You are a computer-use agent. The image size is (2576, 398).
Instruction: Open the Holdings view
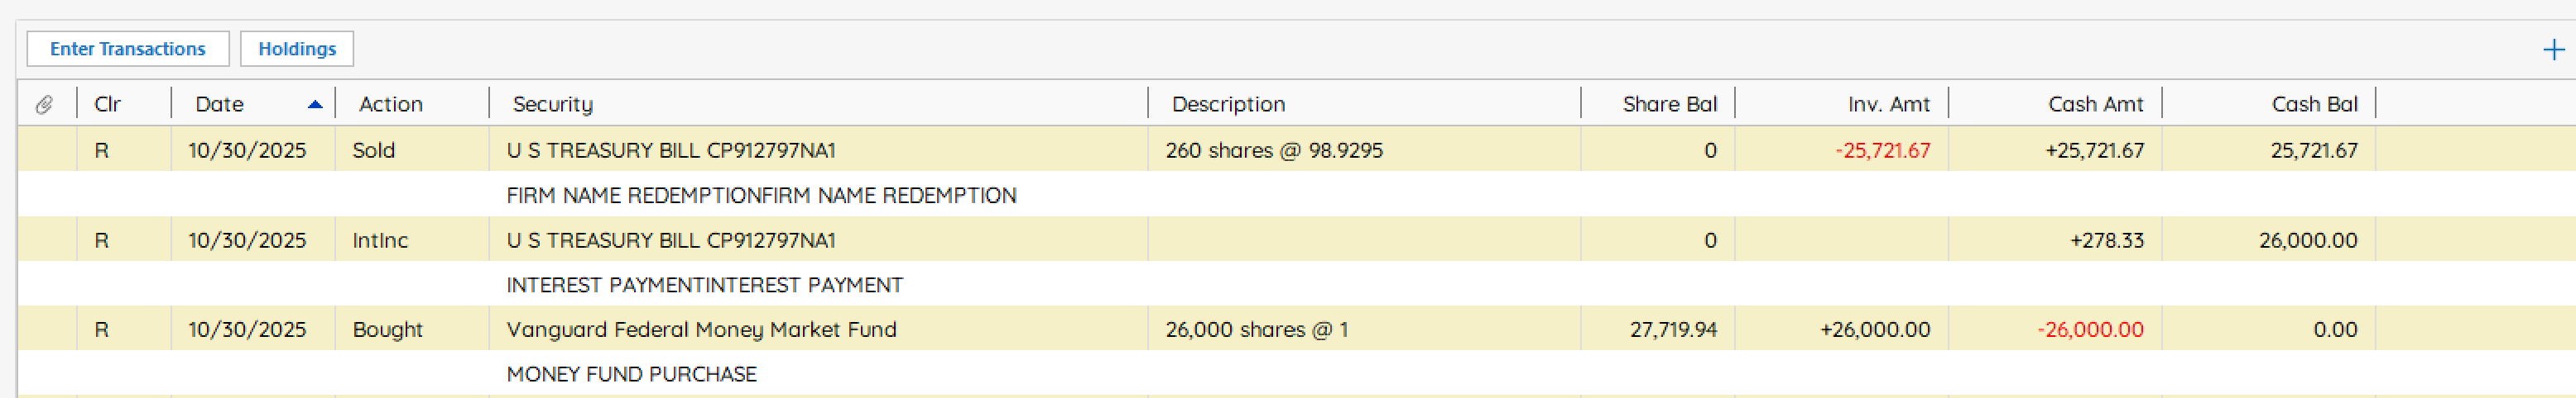296,49
